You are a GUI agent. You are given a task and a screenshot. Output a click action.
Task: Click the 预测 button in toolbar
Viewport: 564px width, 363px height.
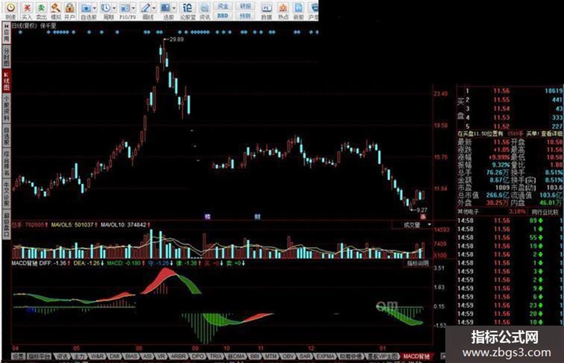[x=245, y=15]
